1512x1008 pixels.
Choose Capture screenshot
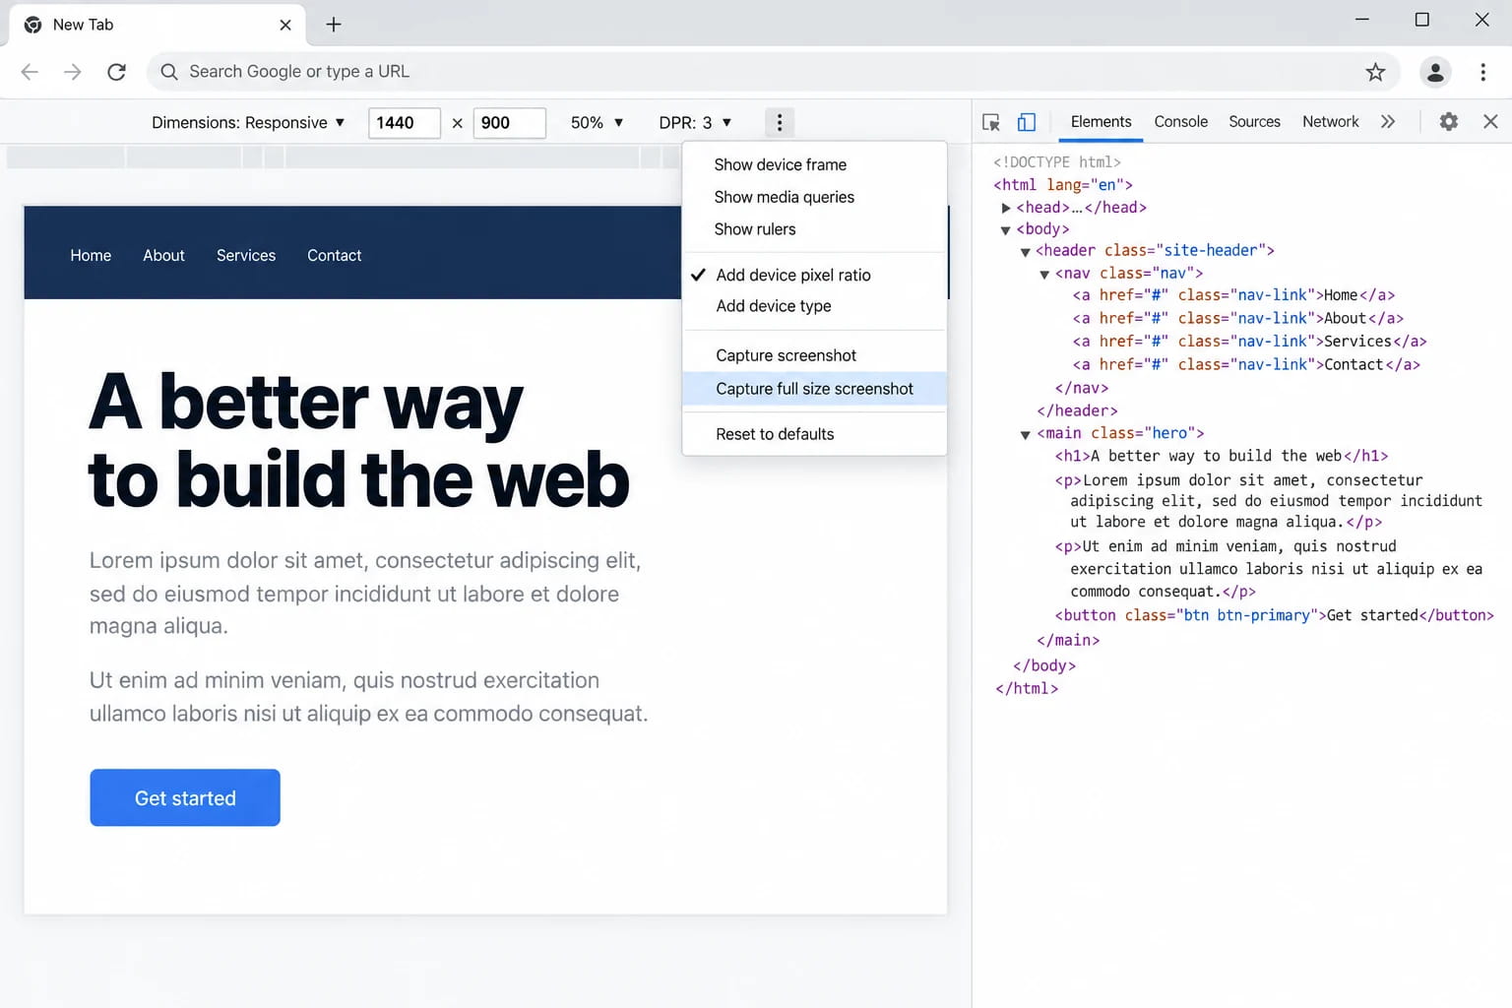click(814, 355)
